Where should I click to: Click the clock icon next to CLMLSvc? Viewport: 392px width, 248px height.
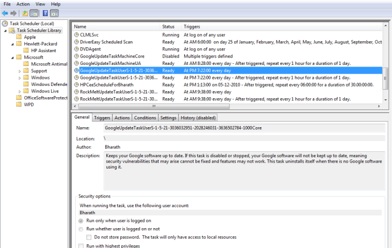click(x=76, y=35)
